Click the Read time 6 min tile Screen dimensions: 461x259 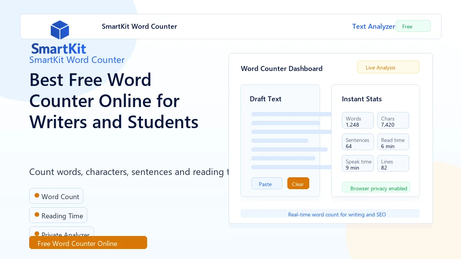tap(393, 142)
